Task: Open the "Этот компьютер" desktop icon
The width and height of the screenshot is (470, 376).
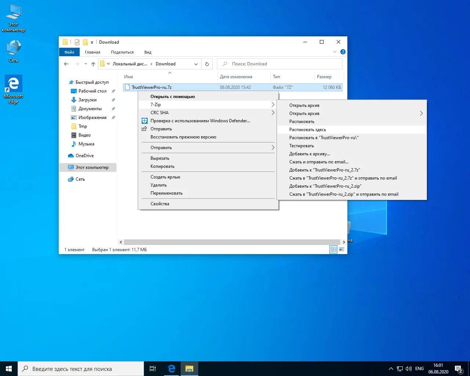Action: coord(14,18)
